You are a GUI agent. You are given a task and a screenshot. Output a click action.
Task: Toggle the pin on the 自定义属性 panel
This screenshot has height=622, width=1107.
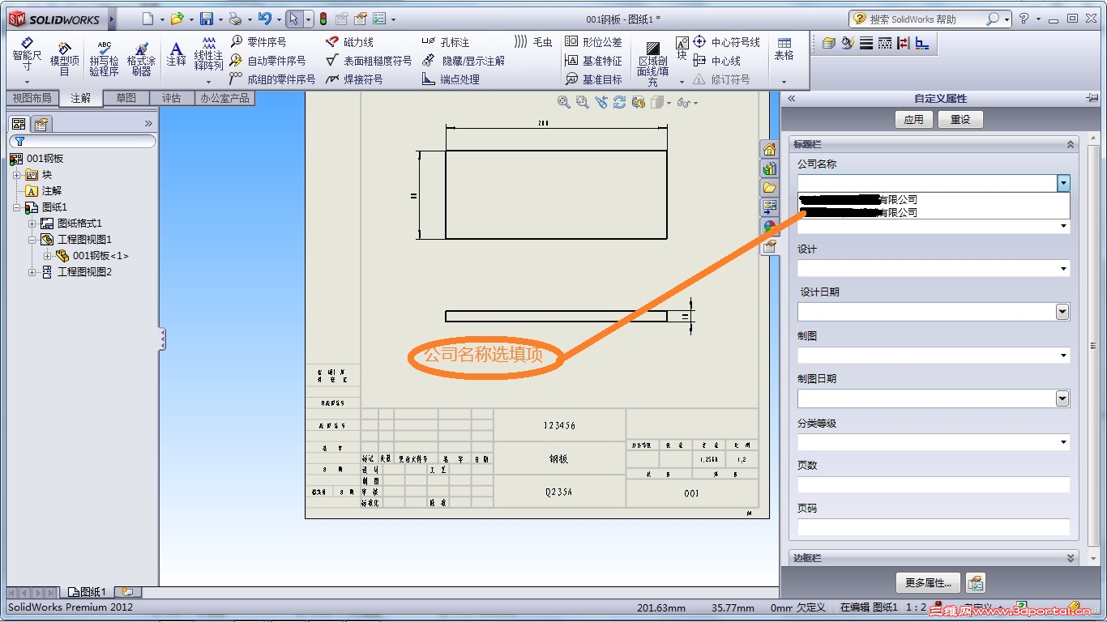pyautogui.click(x=1092, y=98)
